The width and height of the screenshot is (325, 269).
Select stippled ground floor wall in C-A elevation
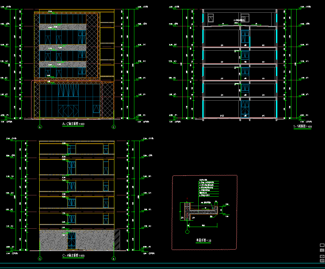pos(53,240)
